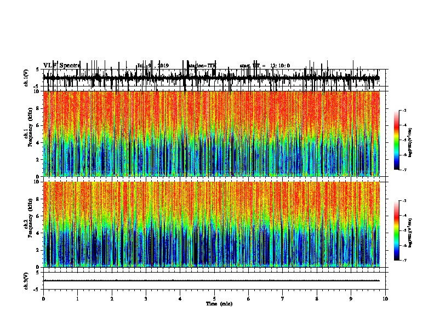Click time axis tick label "10"
Viewport: 434px width, 335px height.
(x=385, y=299)
